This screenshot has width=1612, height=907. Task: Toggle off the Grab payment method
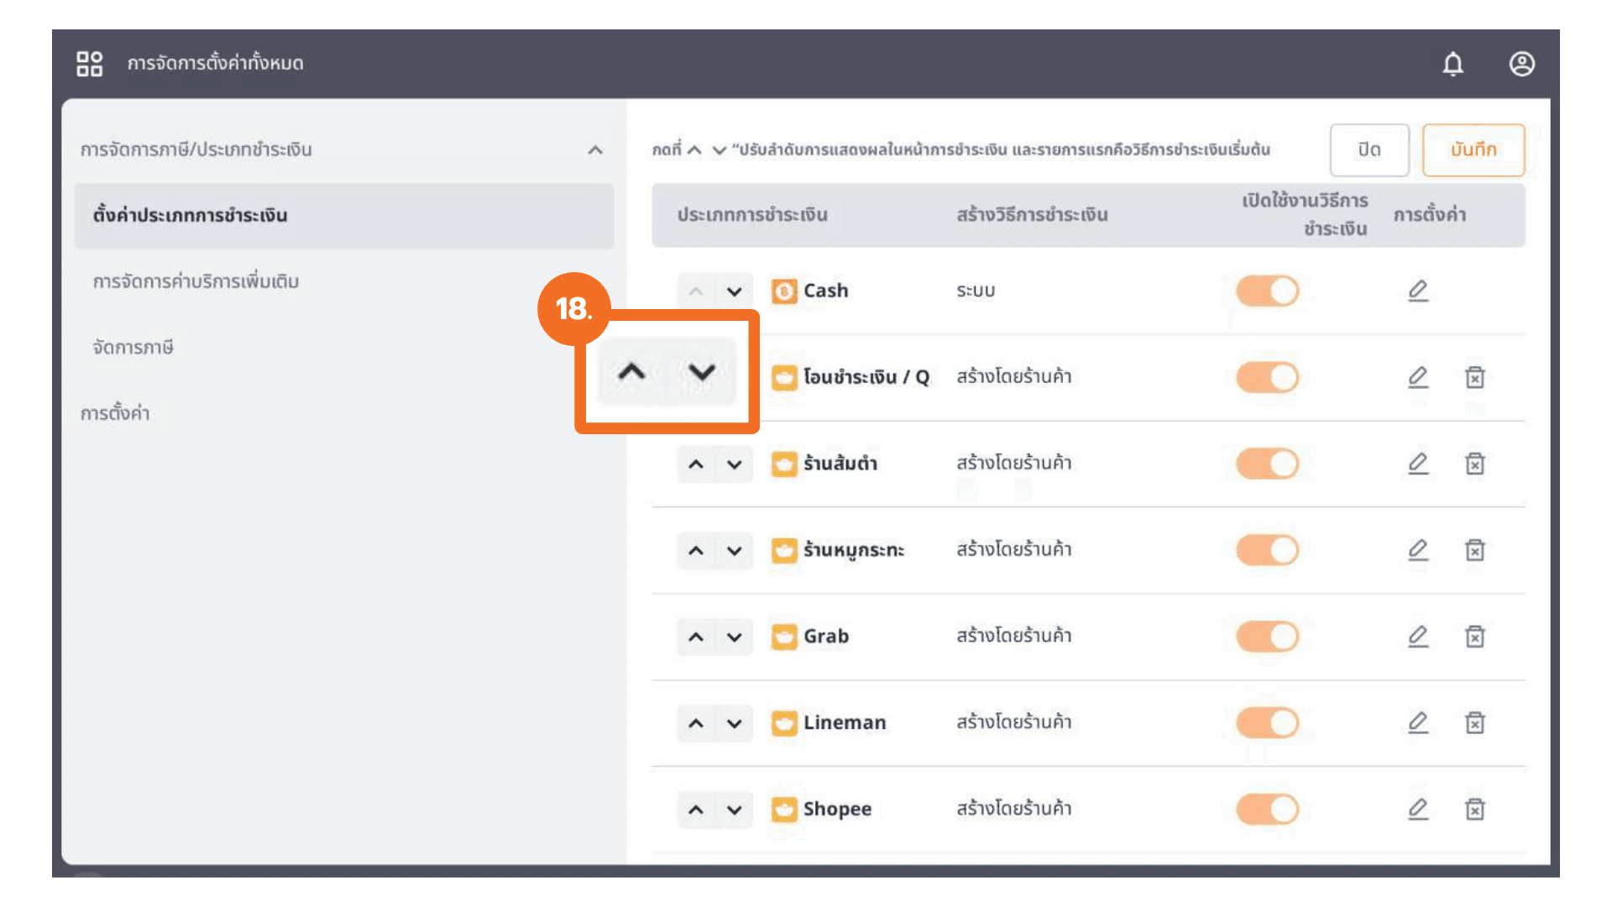1267,637
